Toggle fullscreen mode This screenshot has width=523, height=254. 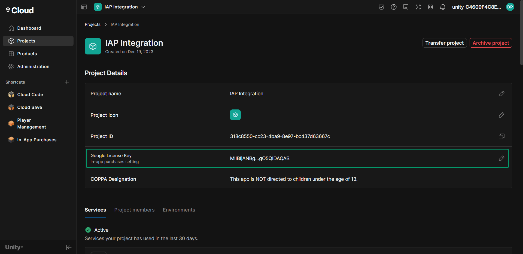[x=418, y=7]
